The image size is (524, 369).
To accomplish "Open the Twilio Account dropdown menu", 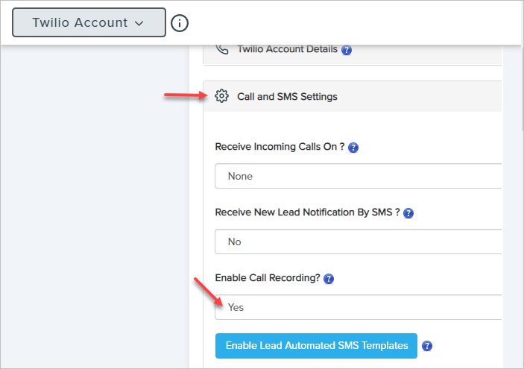I will (89, 23).
